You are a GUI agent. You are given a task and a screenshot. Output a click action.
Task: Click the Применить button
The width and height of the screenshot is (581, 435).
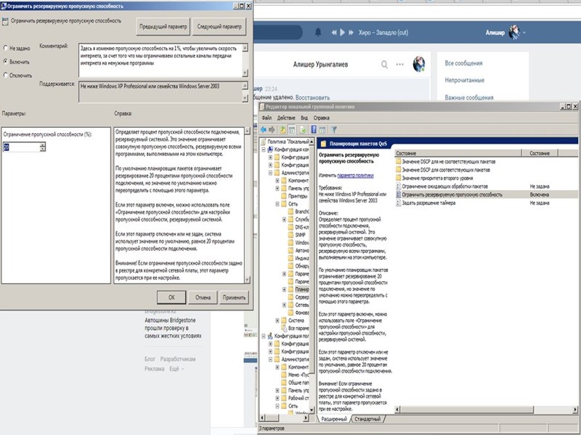click(234, 297)
